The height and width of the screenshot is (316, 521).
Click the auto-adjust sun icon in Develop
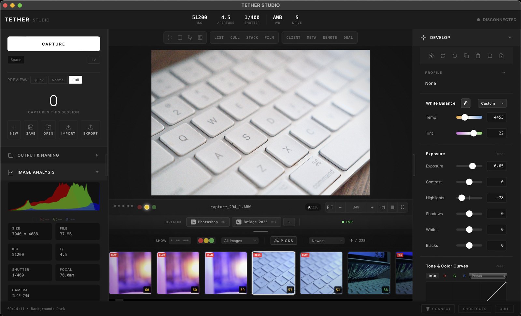click(x=431, y=56)
